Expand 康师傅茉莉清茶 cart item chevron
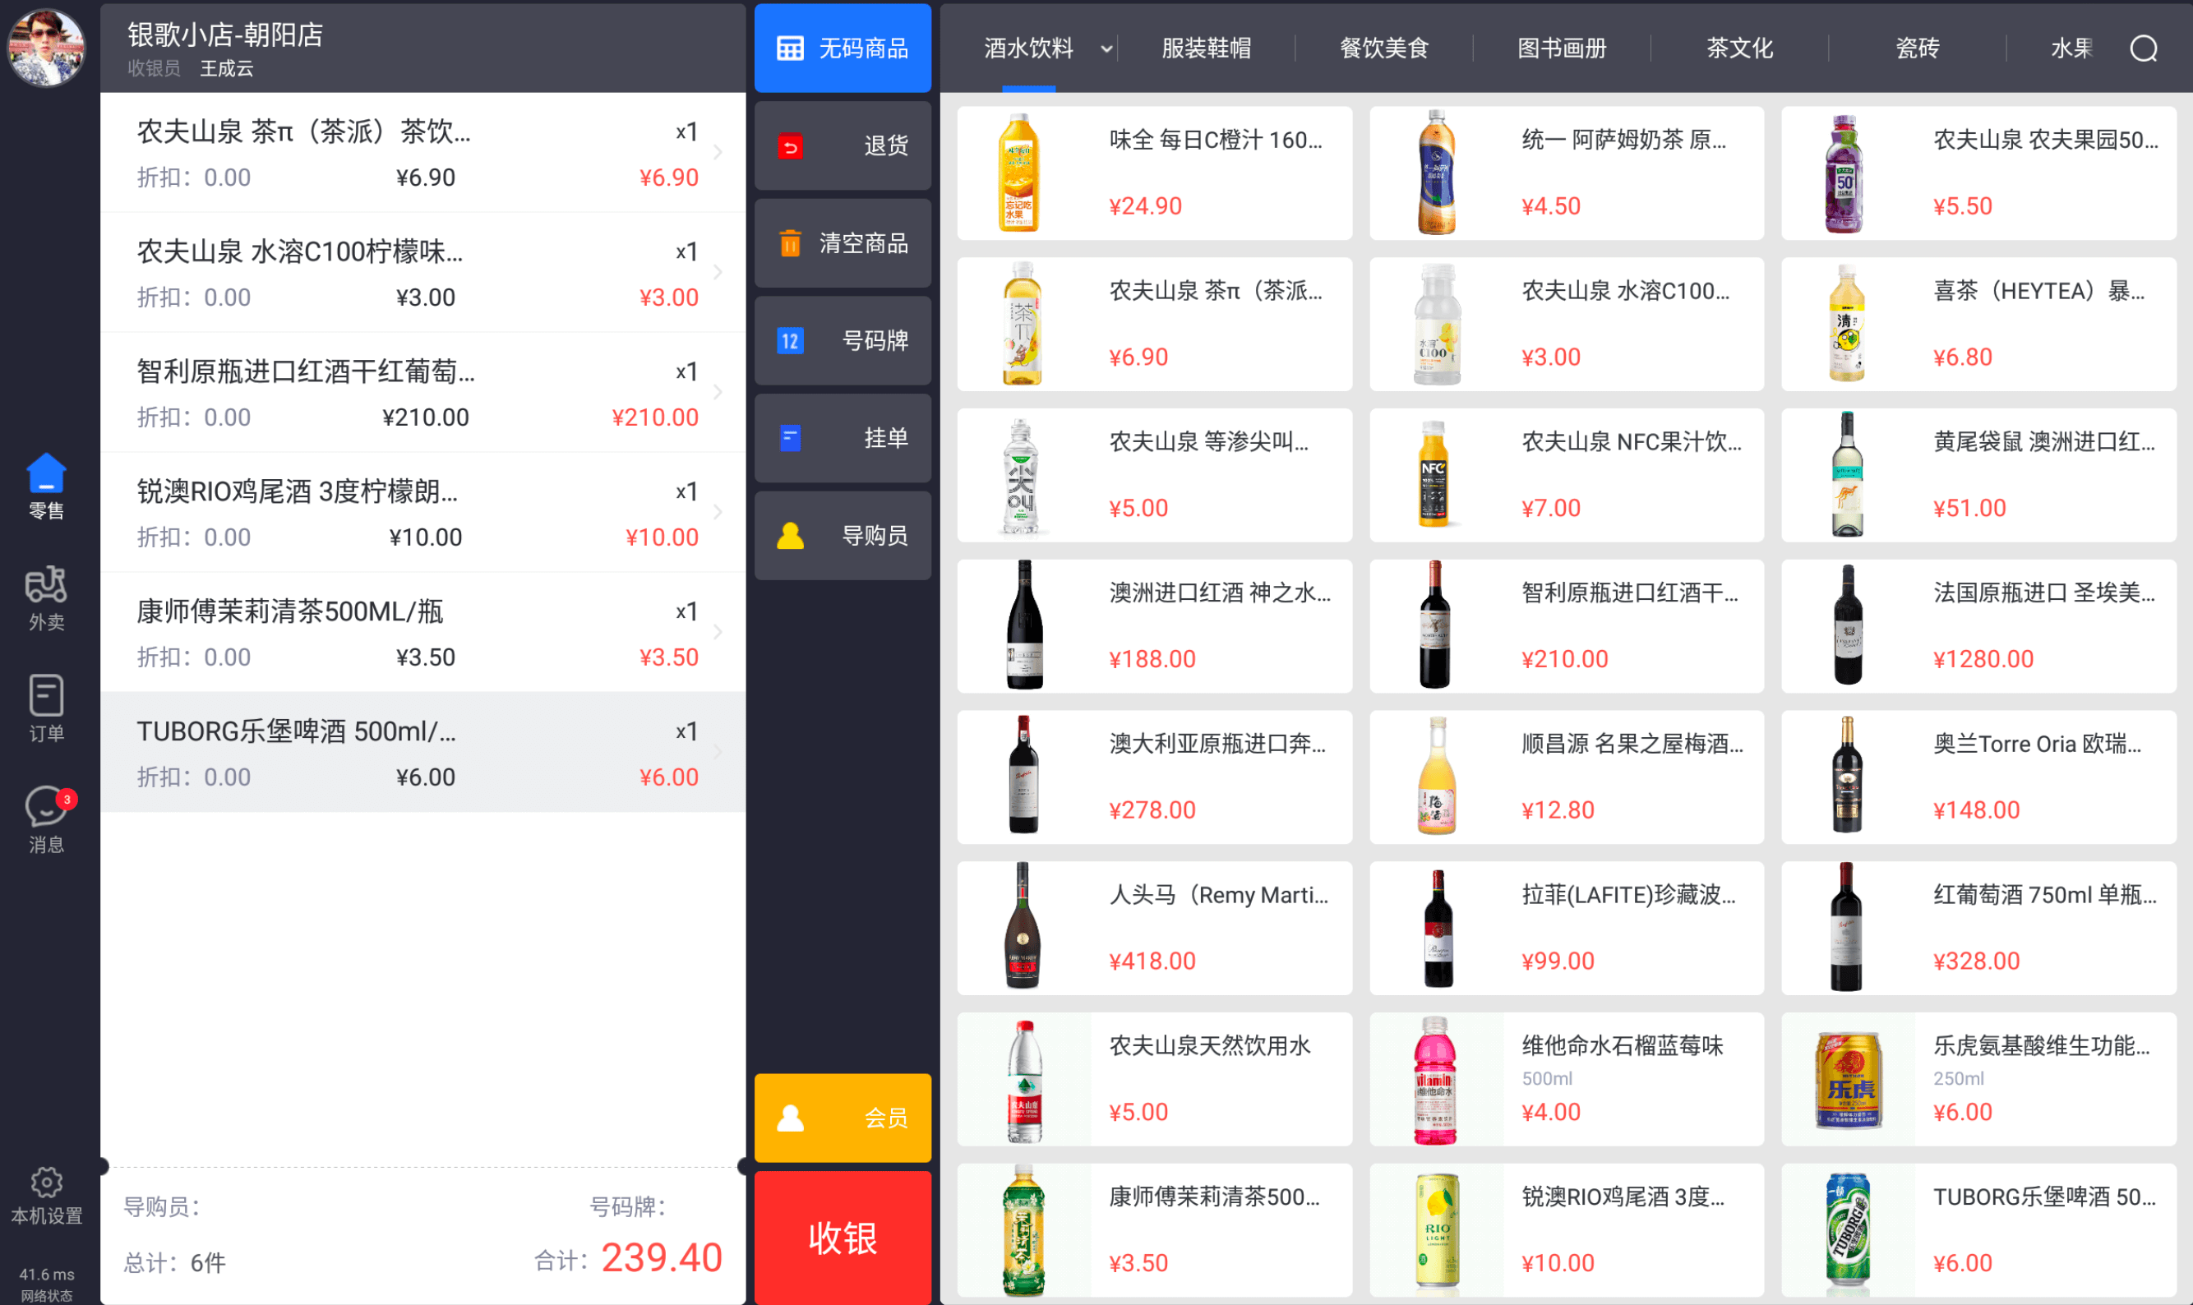Viewport: 2193px width, 1305px height. click(718, 632)
